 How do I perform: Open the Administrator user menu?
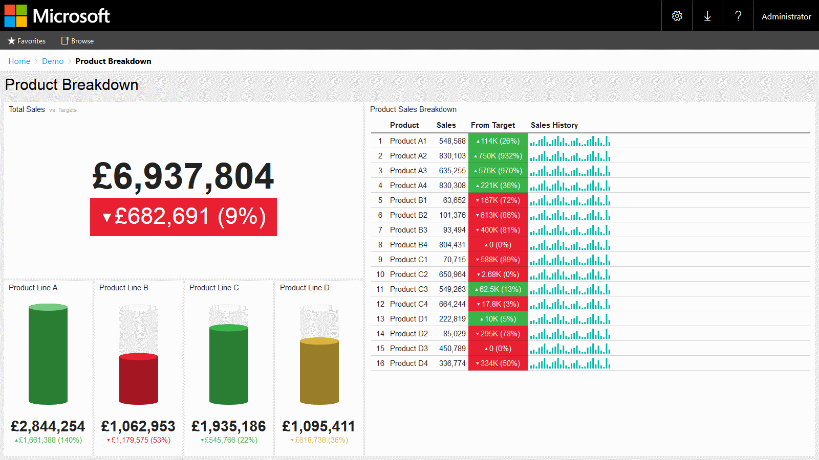pyautogui.click(x=786, y=16)
